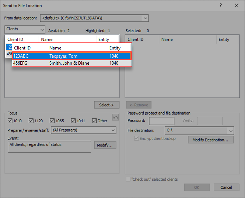Click the Cancel button

[x=226, y=187]
